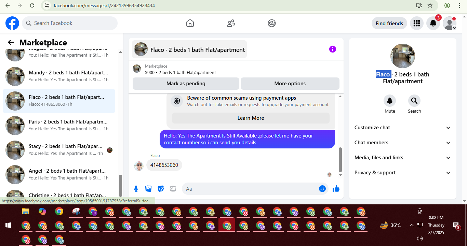Image resolution: width=467 pixels, height=246 pixels.
Task: Click the message "4148653060"
Action: pyautogui.click(x=164, y=165)
